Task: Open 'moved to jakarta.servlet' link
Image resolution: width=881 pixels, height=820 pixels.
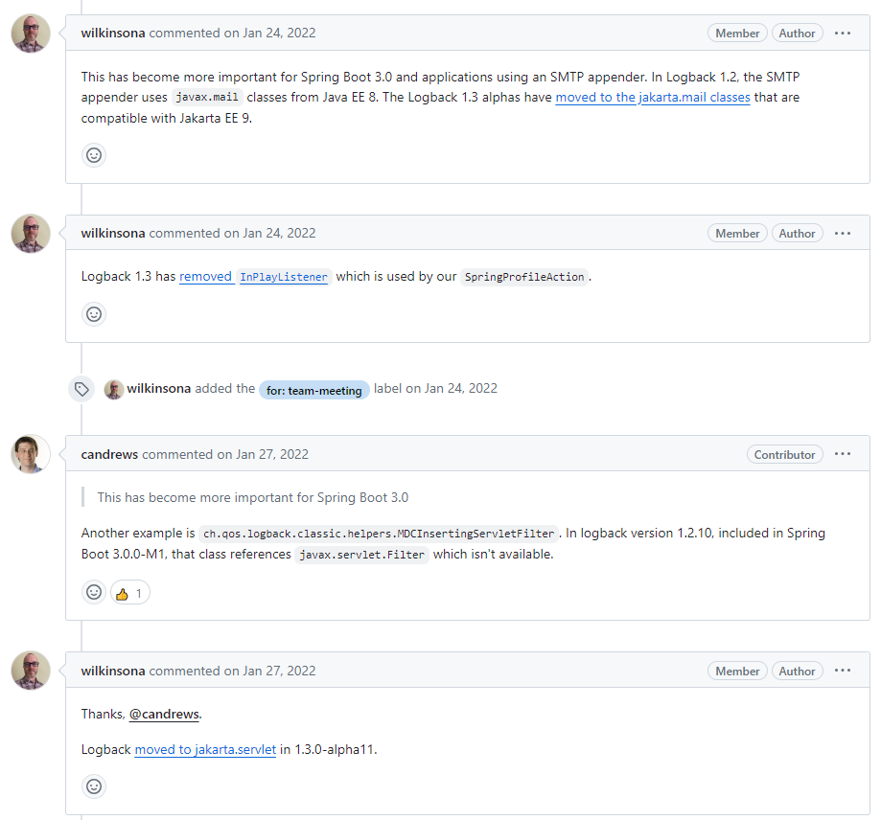Action: 205,750
